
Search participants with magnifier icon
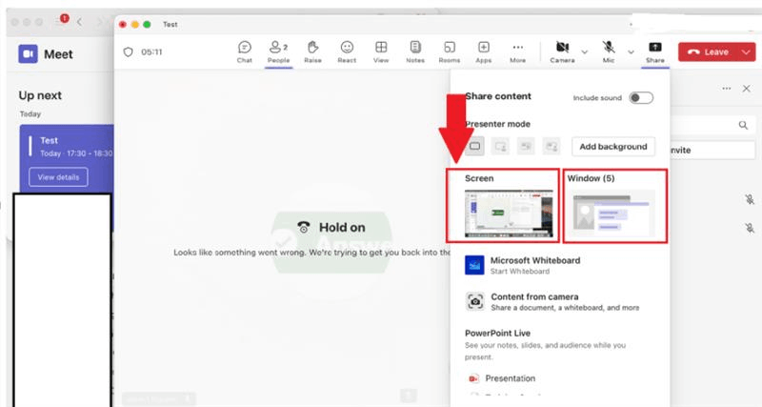click(744, 126)
